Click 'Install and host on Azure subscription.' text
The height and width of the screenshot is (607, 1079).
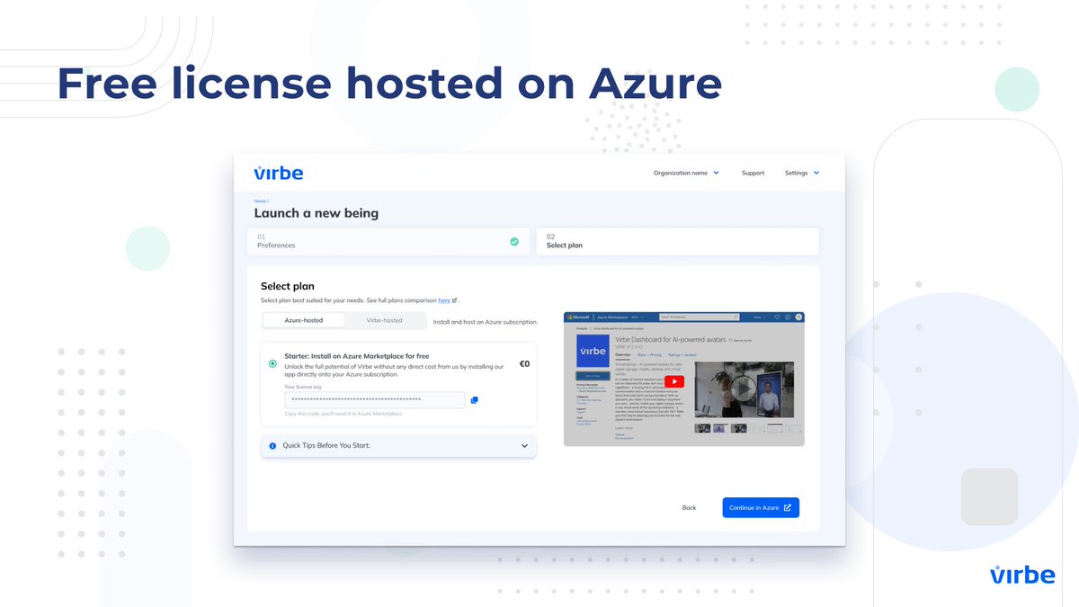(x=486, y=321)
